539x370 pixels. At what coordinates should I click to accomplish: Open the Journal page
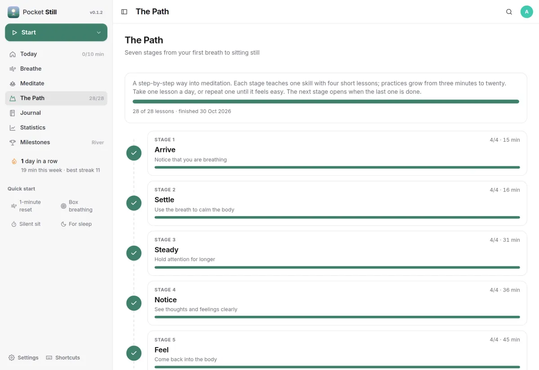pos(56,113)
